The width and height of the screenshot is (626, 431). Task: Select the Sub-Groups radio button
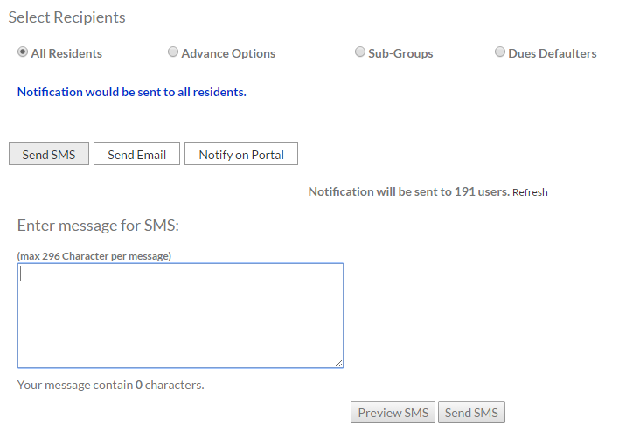click(359, 52)
